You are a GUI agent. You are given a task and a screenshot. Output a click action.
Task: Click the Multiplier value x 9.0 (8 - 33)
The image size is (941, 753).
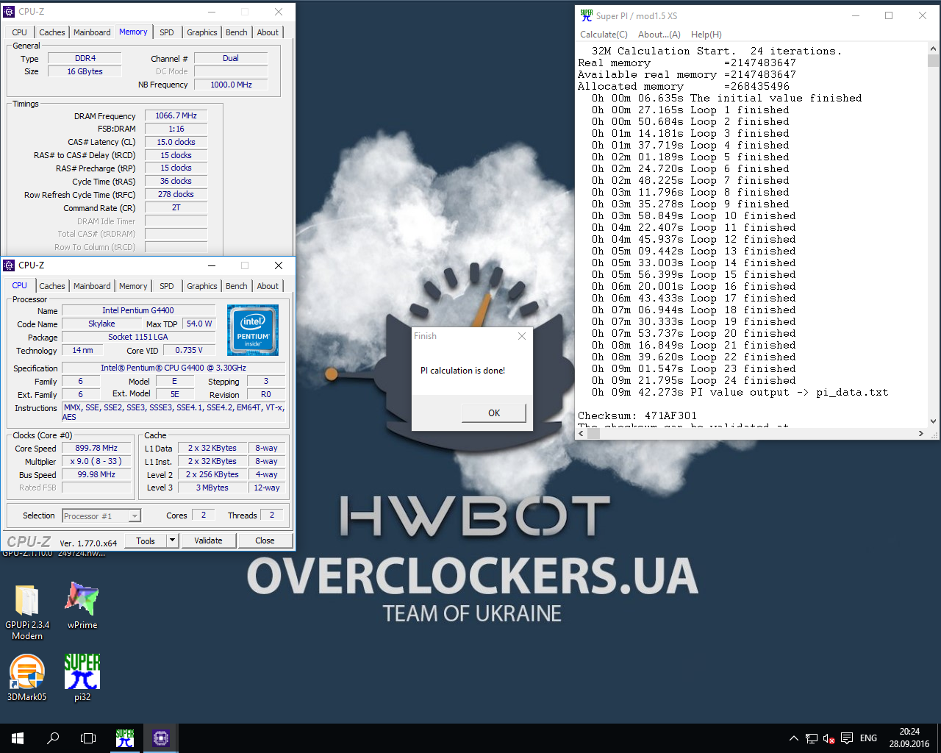click(96, 461)
